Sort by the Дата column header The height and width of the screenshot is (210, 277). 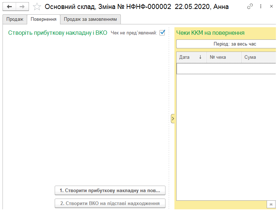192,57
